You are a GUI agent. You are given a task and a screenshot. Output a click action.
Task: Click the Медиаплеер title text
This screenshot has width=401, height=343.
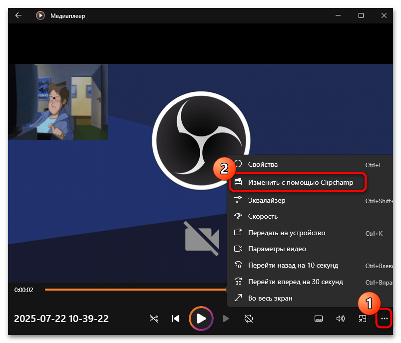click(68, 16)
